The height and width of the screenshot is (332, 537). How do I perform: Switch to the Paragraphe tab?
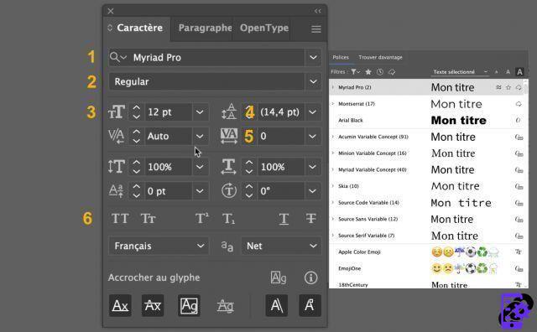tap(205, 28)
